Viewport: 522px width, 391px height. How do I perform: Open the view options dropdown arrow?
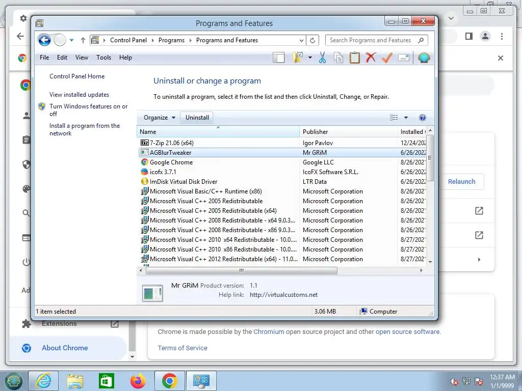[x=406, y=118]
